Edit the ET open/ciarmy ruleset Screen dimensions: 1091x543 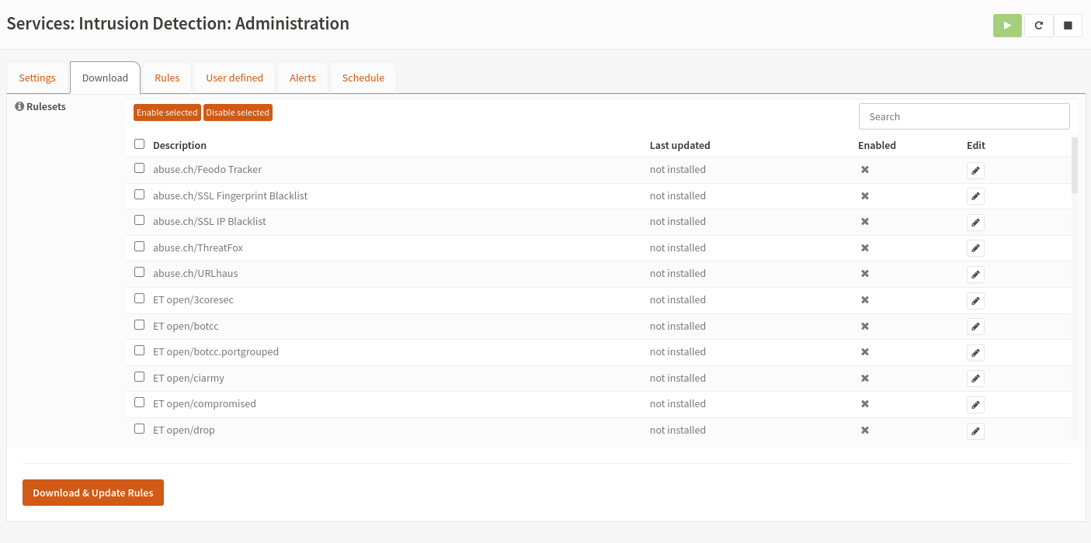tap(975, 379)
